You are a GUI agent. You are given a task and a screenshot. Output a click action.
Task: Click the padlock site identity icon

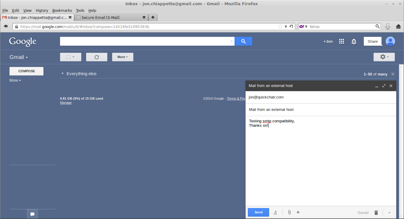click(16, 27)
